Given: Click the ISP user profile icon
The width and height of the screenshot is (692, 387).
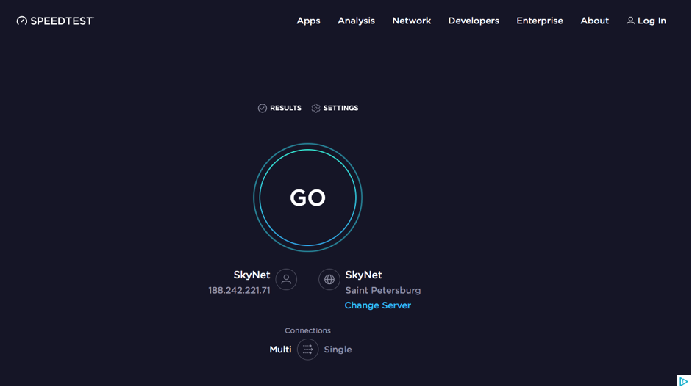Looking at the screenshot, I should tap(286, 279).
